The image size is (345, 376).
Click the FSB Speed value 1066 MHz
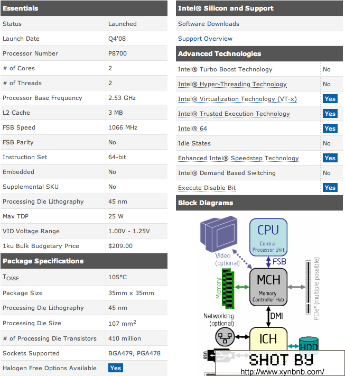click(123, 127)
